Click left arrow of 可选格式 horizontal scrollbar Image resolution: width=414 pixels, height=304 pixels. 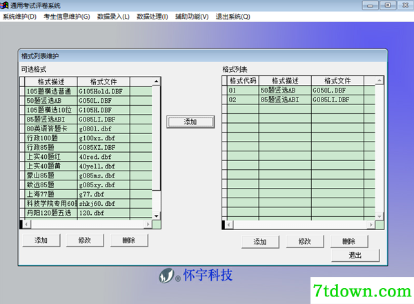coord(26,225)
